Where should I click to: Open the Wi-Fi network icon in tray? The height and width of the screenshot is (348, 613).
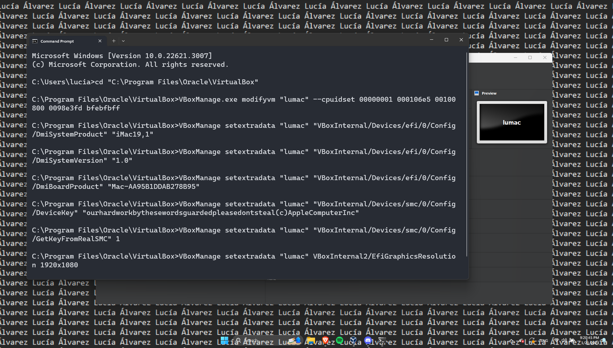point(557,341)
